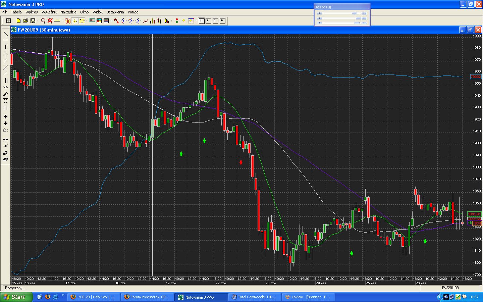483x302 pixels.
Task: Open the Ustawienia menu
Action: coord(115,12)
